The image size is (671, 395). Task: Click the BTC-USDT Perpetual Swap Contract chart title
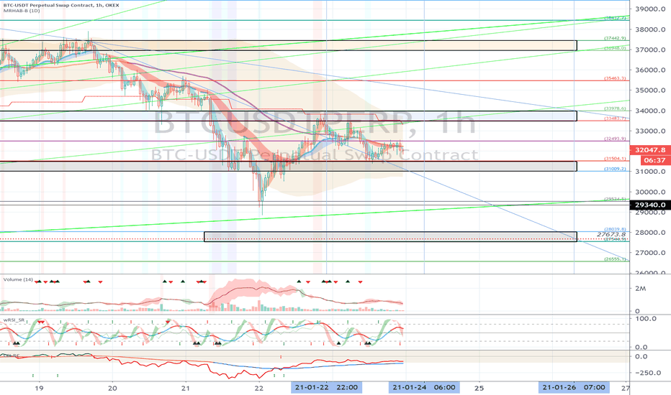61,5
